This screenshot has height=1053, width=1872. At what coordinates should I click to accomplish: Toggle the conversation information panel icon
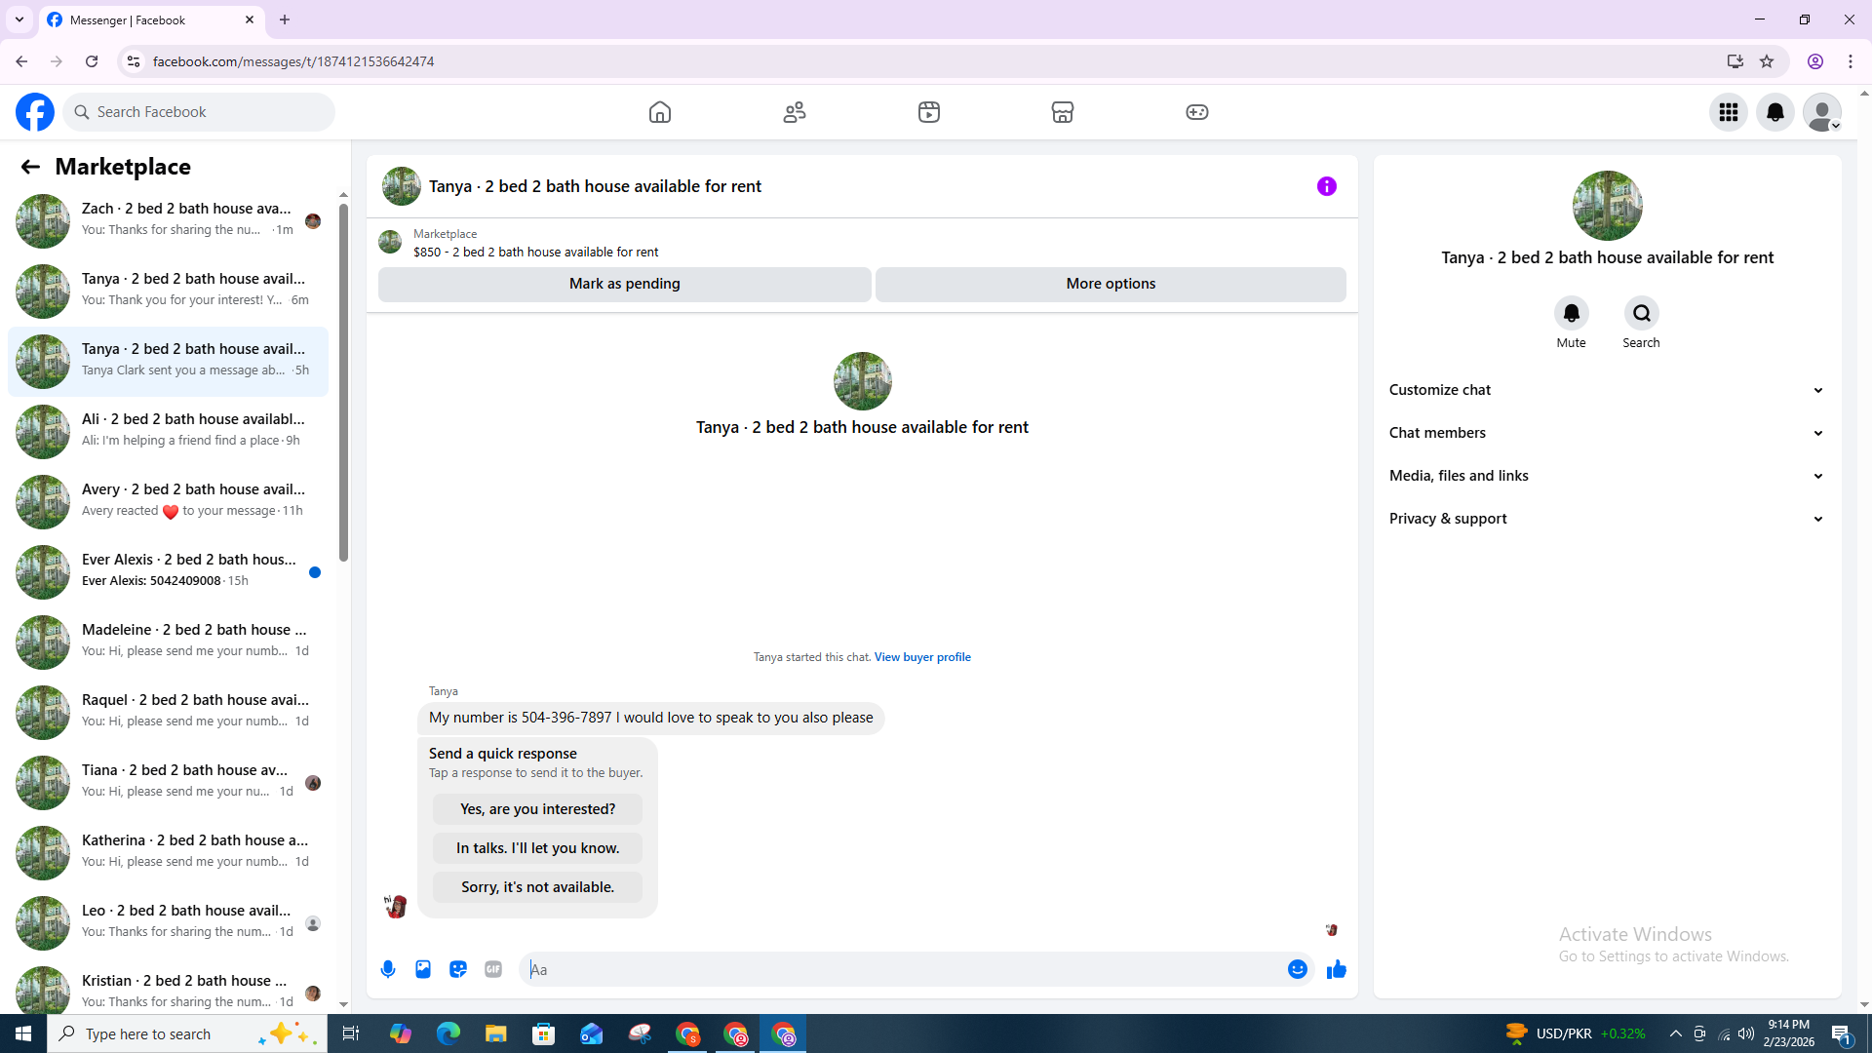1326,186
